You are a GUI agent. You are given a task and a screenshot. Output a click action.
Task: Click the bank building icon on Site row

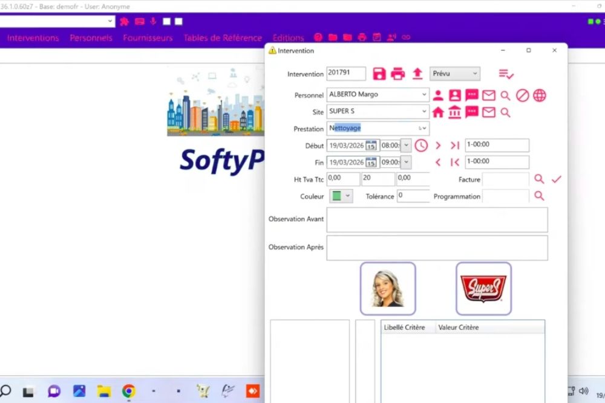(454, 112)
